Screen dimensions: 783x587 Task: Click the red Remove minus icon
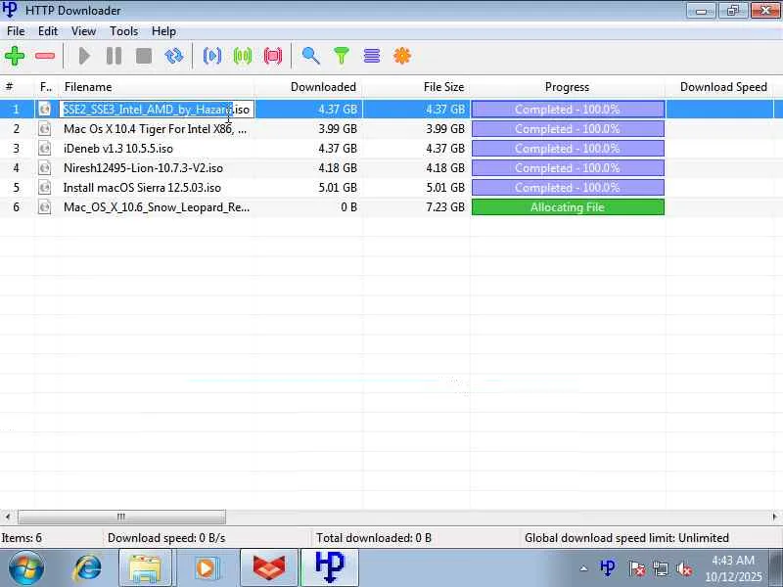pos(45,56)
